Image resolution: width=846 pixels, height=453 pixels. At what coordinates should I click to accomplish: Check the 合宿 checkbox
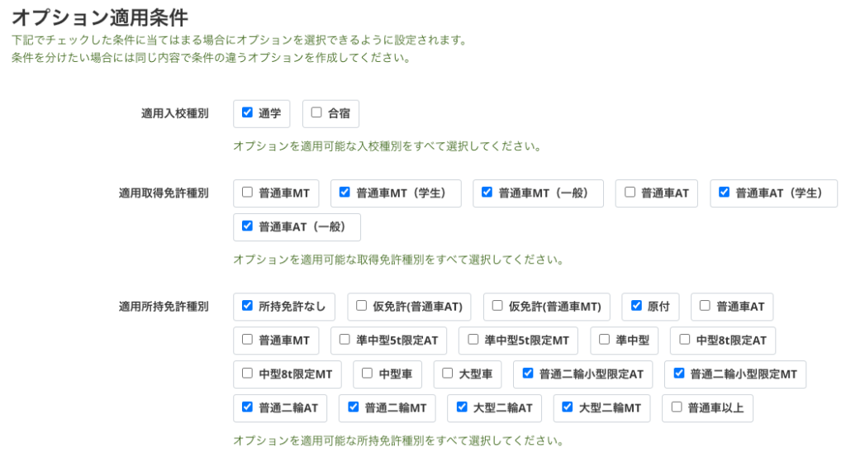[x=316, y=113]
